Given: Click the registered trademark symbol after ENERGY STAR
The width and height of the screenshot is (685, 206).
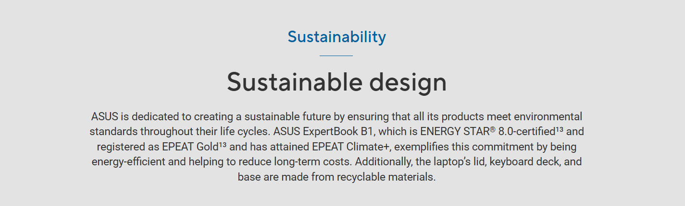Looking at the screenshot, I should click(x=492, y=129).
